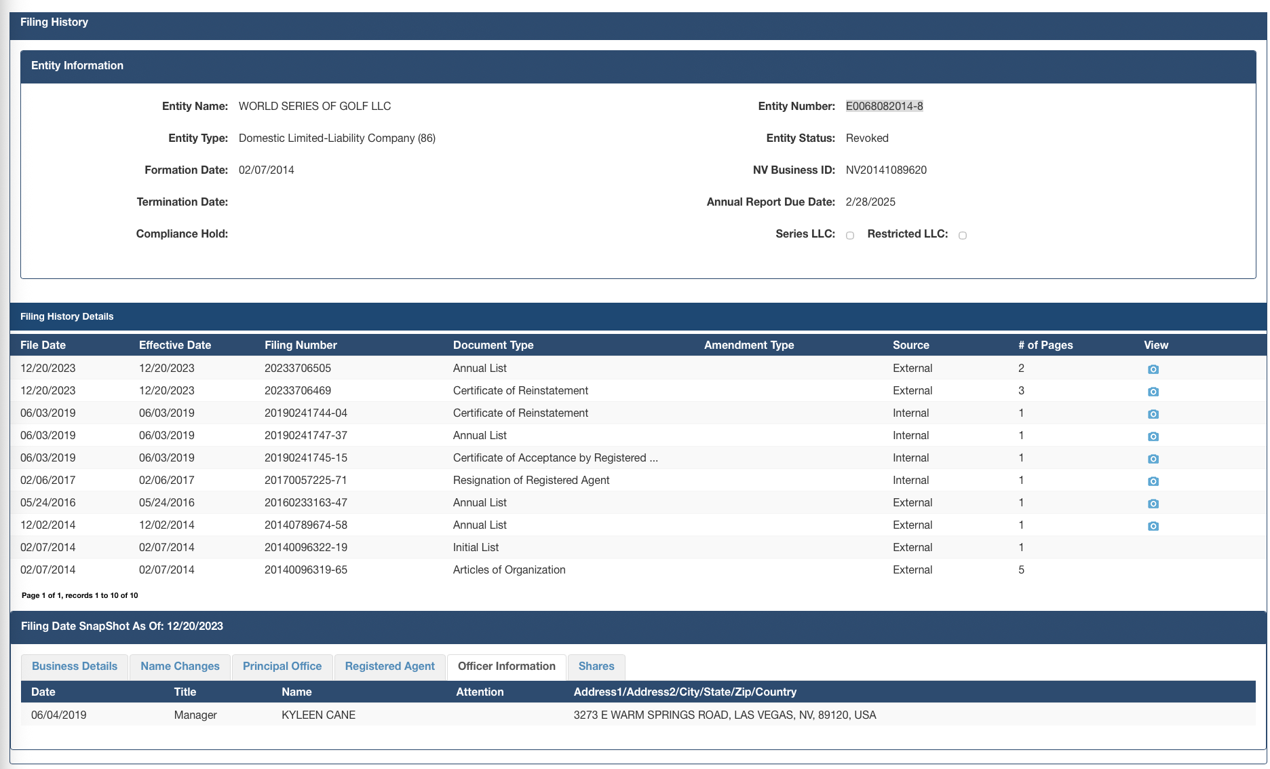View Resignation of Registered Agent document

click(x=1153, y=481)
